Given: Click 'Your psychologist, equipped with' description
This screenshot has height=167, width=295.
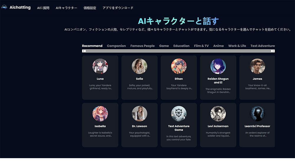Looking at the screenshot, I should 140,134.
